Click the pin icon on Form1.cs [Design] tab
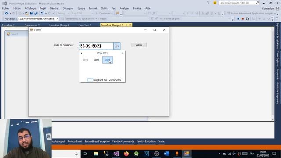Screen dimensions: 281x158 pyautogui.click(x=122, y=25)
